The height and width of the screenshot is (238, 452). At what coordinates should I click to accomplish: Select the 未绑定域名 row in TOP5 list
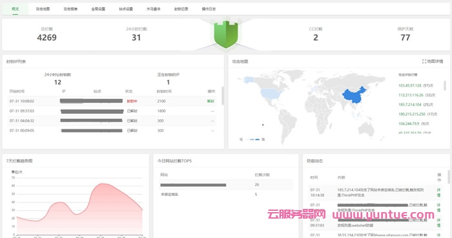point(225,195)
